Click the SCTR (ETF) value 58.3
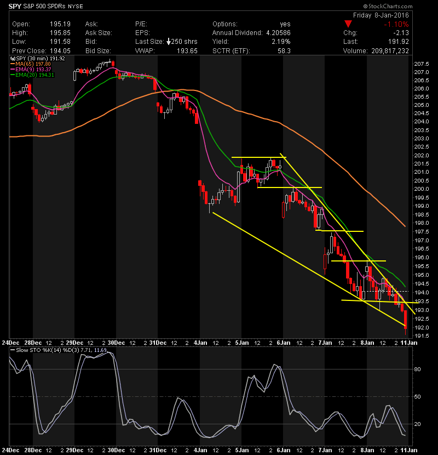The width and height of the screenshot is (438, 455). click(x=284, y=51)
